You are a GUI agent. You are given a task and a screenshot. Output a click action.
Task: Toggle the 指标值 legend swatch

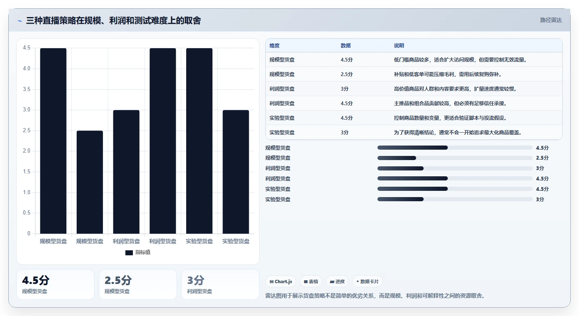[129, 252]
